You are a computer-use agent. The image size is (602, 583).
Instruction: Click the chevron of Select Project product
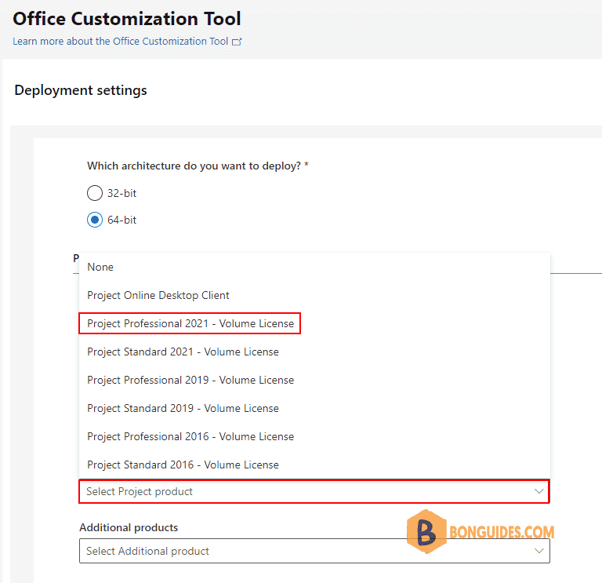pos(539,491)
